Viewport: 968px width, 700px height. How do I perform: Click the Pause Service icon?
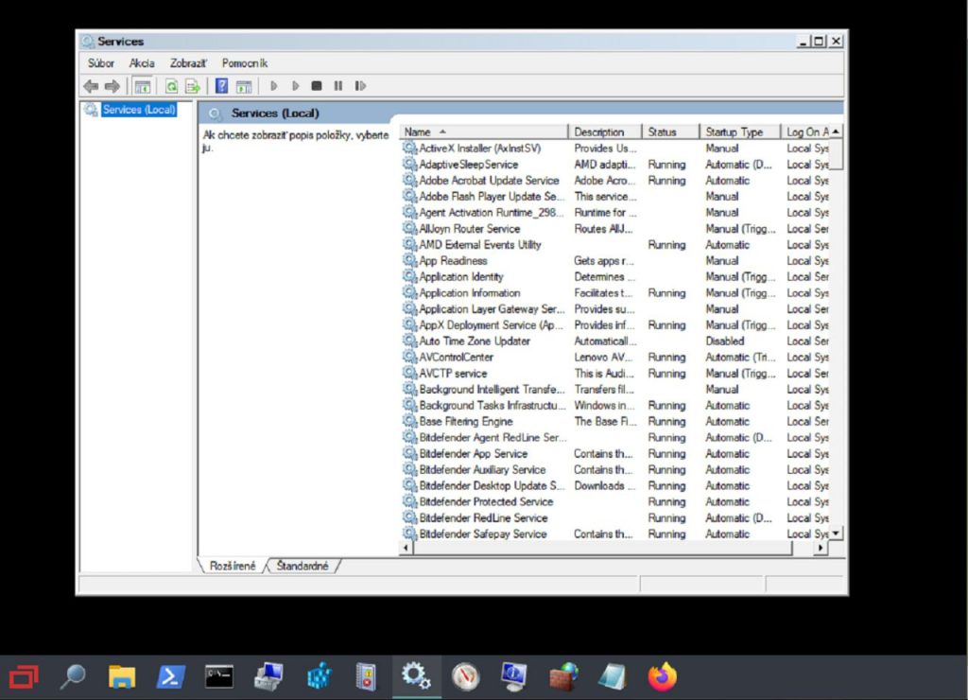[338, 86]
